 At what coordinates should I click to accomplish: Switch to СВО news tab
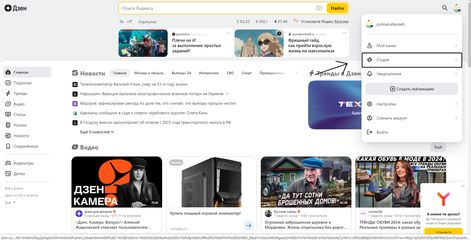point(230,73)
